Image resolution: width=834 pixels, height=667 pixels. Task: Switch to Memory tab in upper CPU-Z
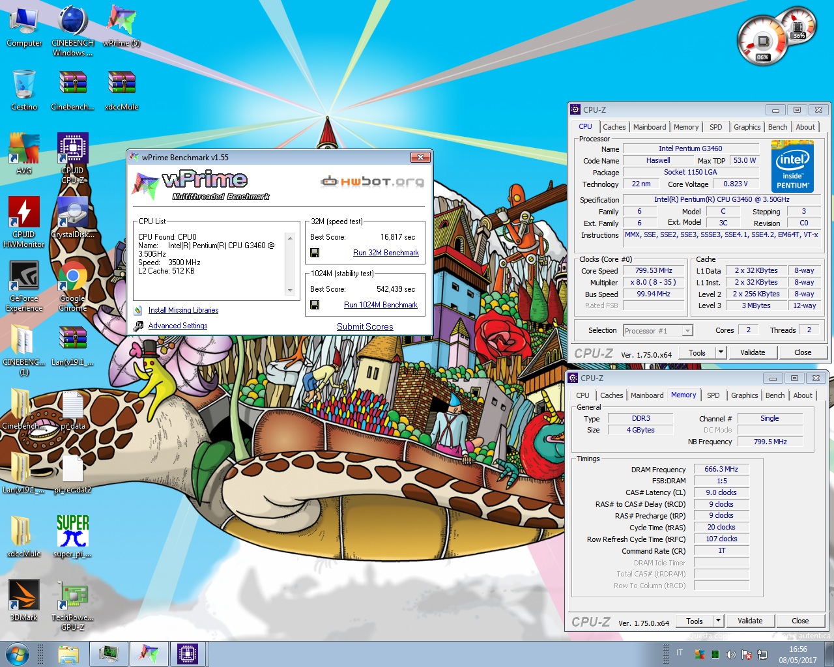pyautogui.click(x=686, y=127)
